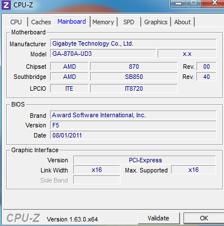Viewport: 224px width, 226px height.
Task: Click the Link Width x16 value
Action: pos(97,170)
